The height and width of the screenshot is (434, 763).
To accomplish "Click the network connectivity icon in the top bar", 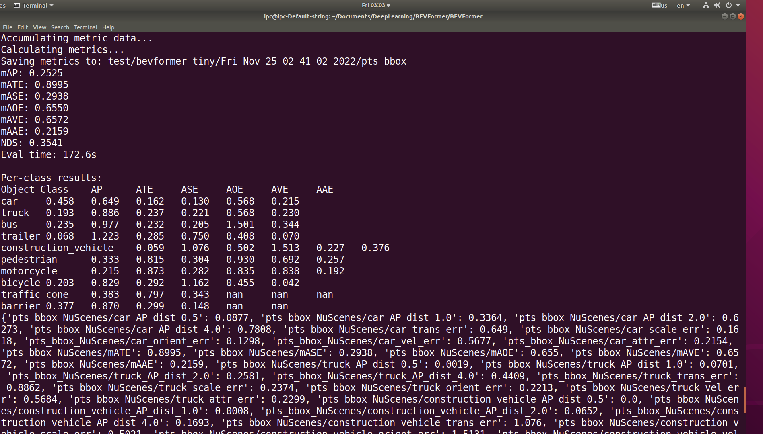I will click(x=706, y=5).
